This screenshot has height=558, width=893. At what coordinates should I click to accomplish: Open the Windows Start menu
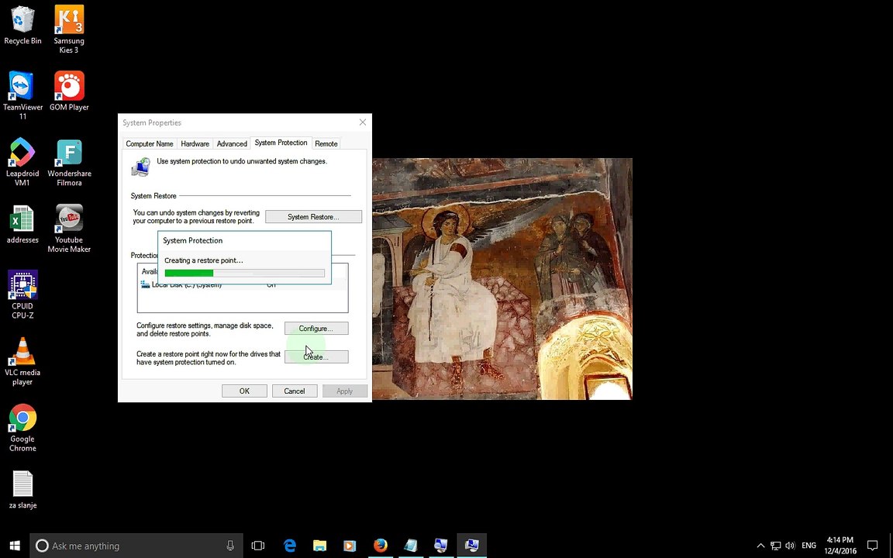(14, 546)
